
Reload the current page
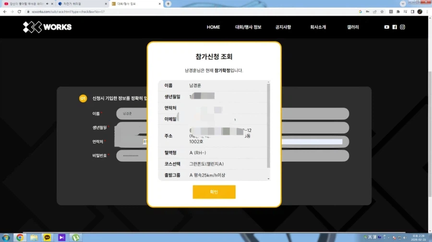pyautogui.click(x=19, y=11)
